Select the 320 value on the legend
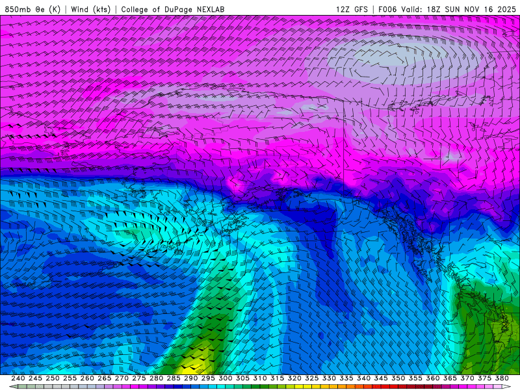 tap(294, 378)
